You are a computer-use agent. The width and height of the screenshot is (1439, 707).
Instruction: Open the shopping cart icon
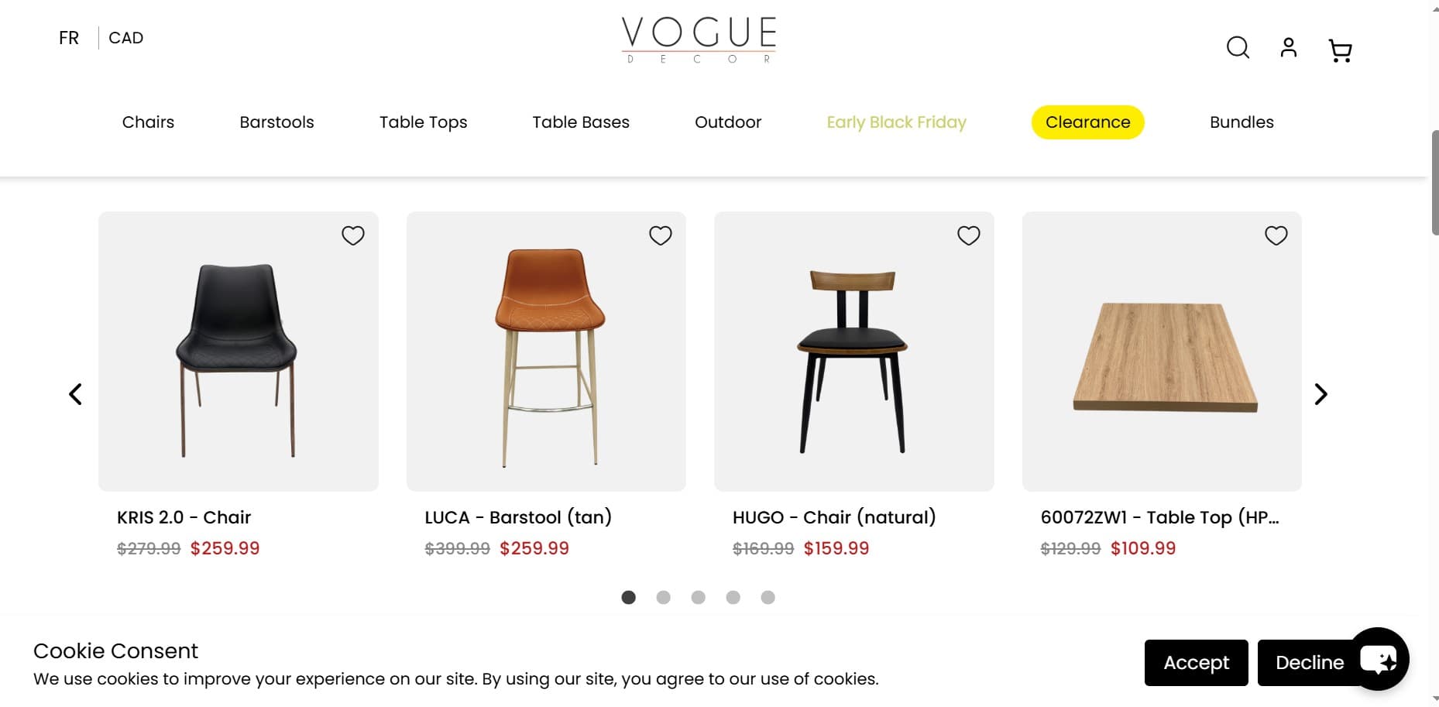1340,50
